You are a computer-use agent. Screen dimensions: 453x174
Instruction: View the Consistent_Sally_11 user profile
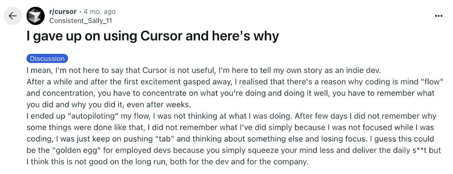(80, 21)
